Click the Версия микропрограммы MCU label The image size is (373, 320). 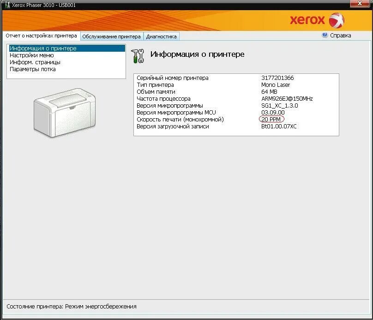176,112
